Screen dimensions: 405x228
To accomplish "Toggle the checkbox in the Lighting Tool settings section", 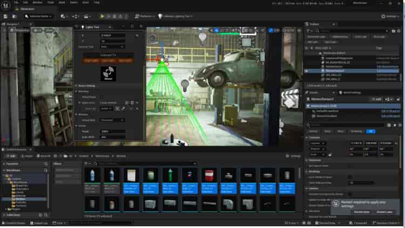I will click(x=102, y=97).
